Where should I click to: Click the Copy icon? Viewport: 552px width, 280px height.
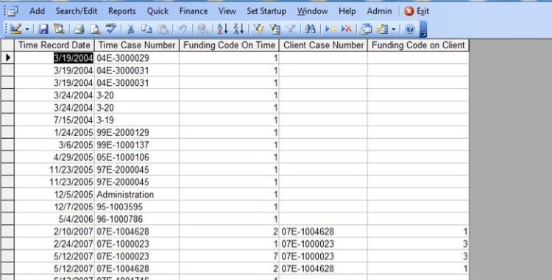click(x=146, y=29)
